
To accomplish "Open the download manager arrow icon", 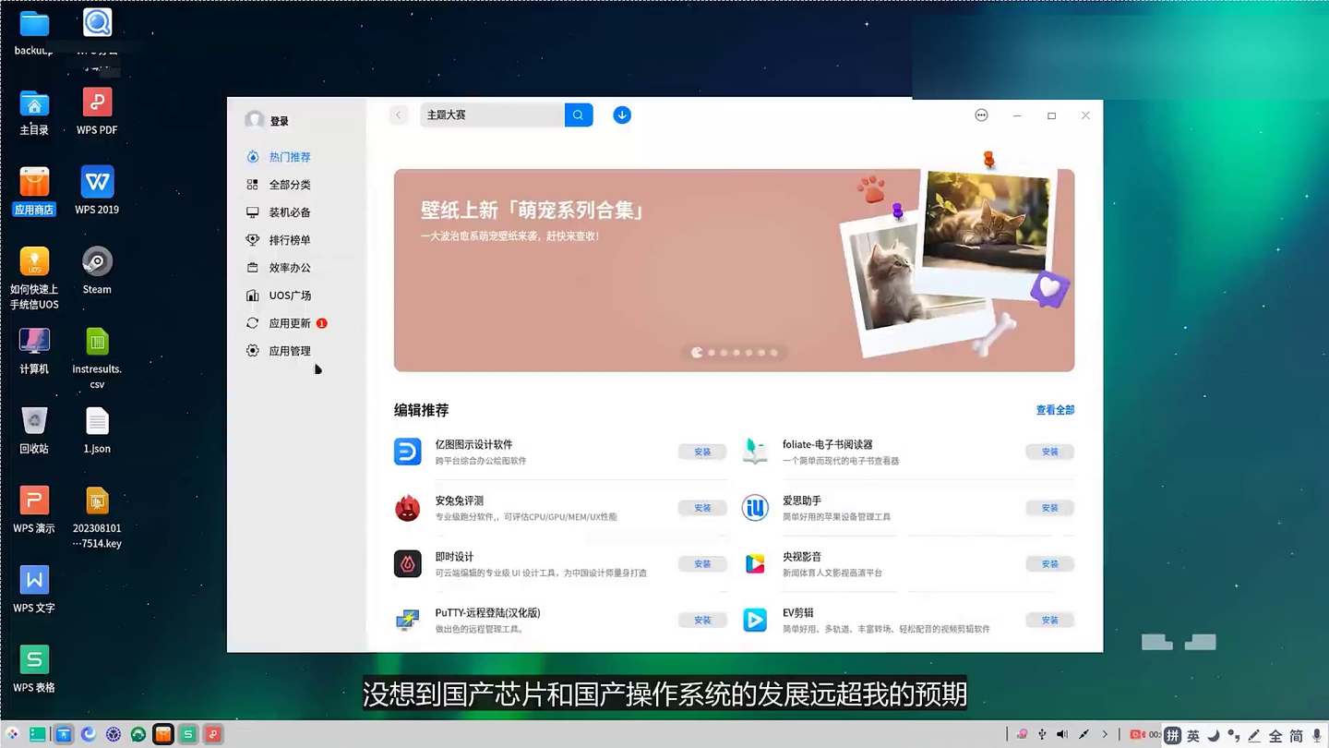I will (622, 115).
